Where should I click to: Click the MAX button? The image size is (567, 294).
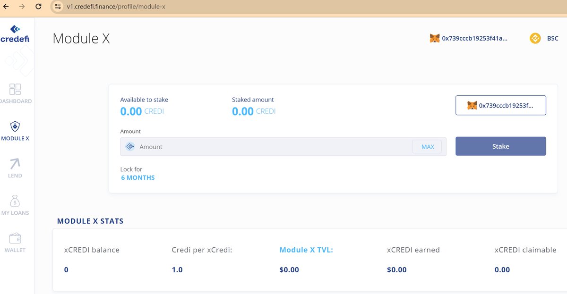428,147
